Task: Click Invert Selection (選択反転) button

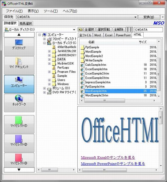Action: [104, 29]
